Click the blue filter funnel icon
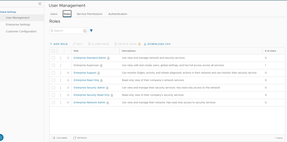Viewport: 287px width, 142px height. pos(91,31)
